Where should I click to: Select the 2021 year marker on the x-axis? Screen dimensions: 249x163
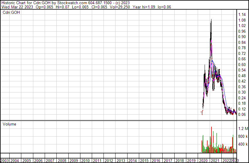215,161
